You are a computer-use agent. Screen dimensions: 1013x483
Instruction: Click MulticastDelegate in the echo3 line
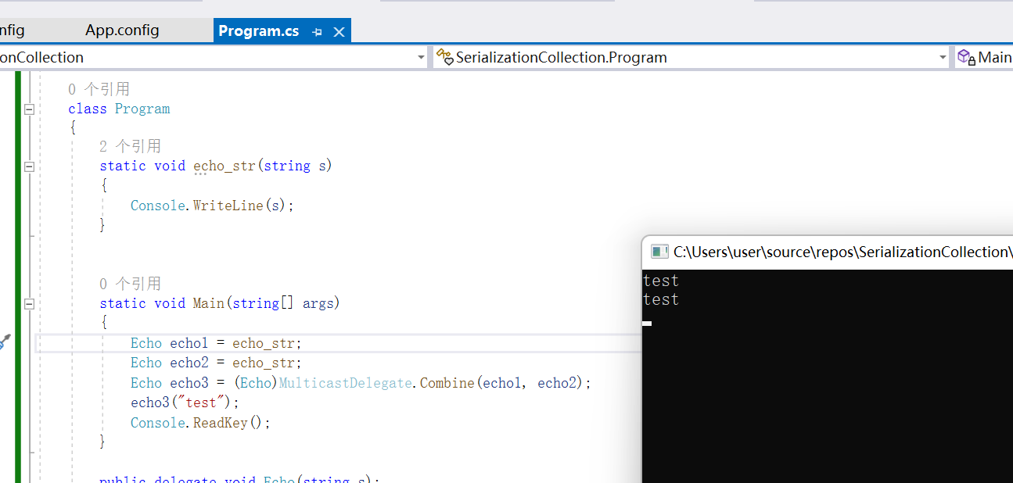click(346, 383)
